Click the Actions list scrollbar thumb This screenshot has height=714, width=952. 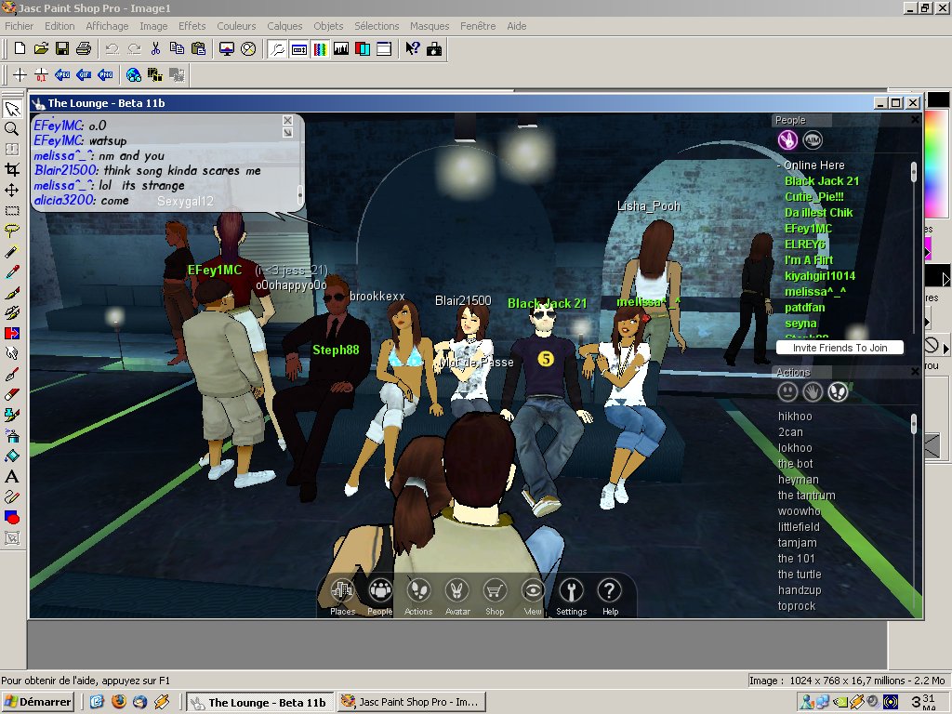[x=913, y=423]
